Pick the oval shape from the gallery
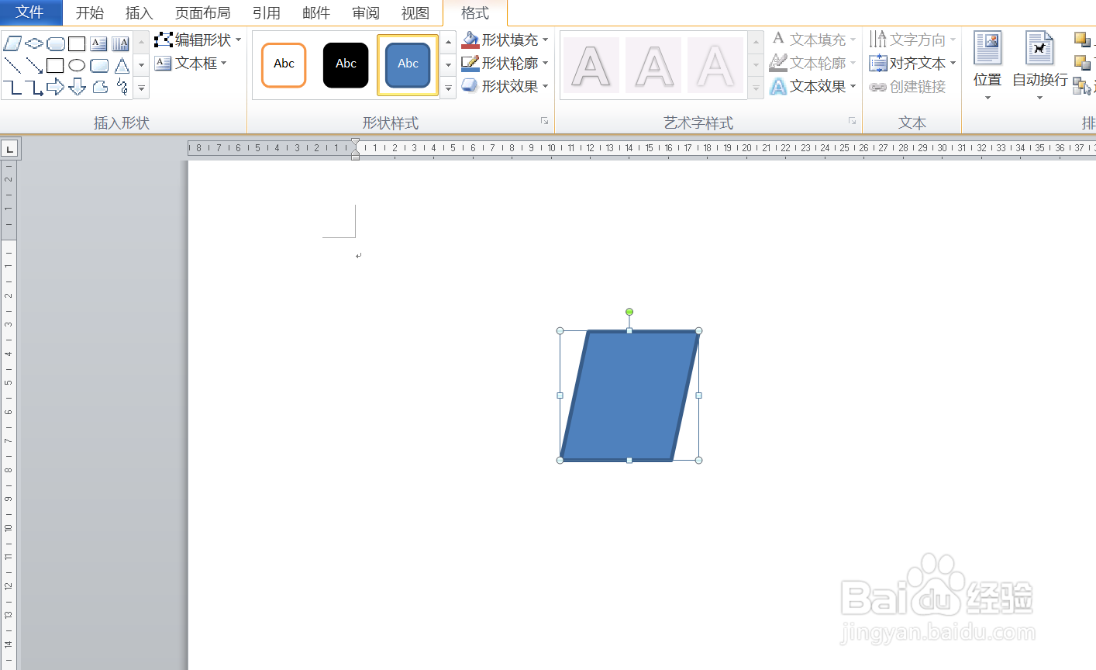The width and height of the screenshot is (1096, 670). coord(77,65)
